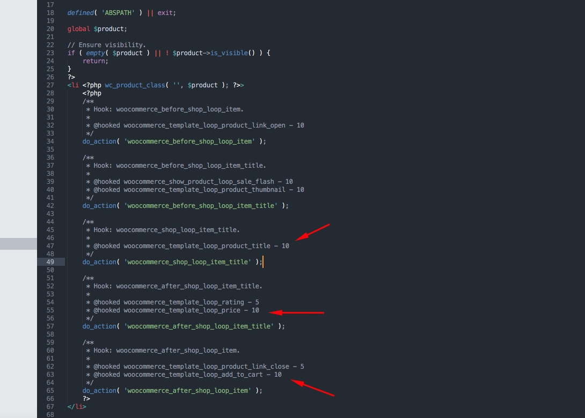Click the closing '</li>' tag on line 67
The width and height of the screenshot is (585, 418).
pos(77,407)
